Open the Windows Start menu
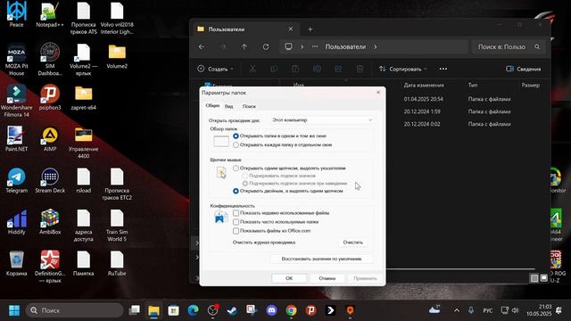 tap(14, 310)
